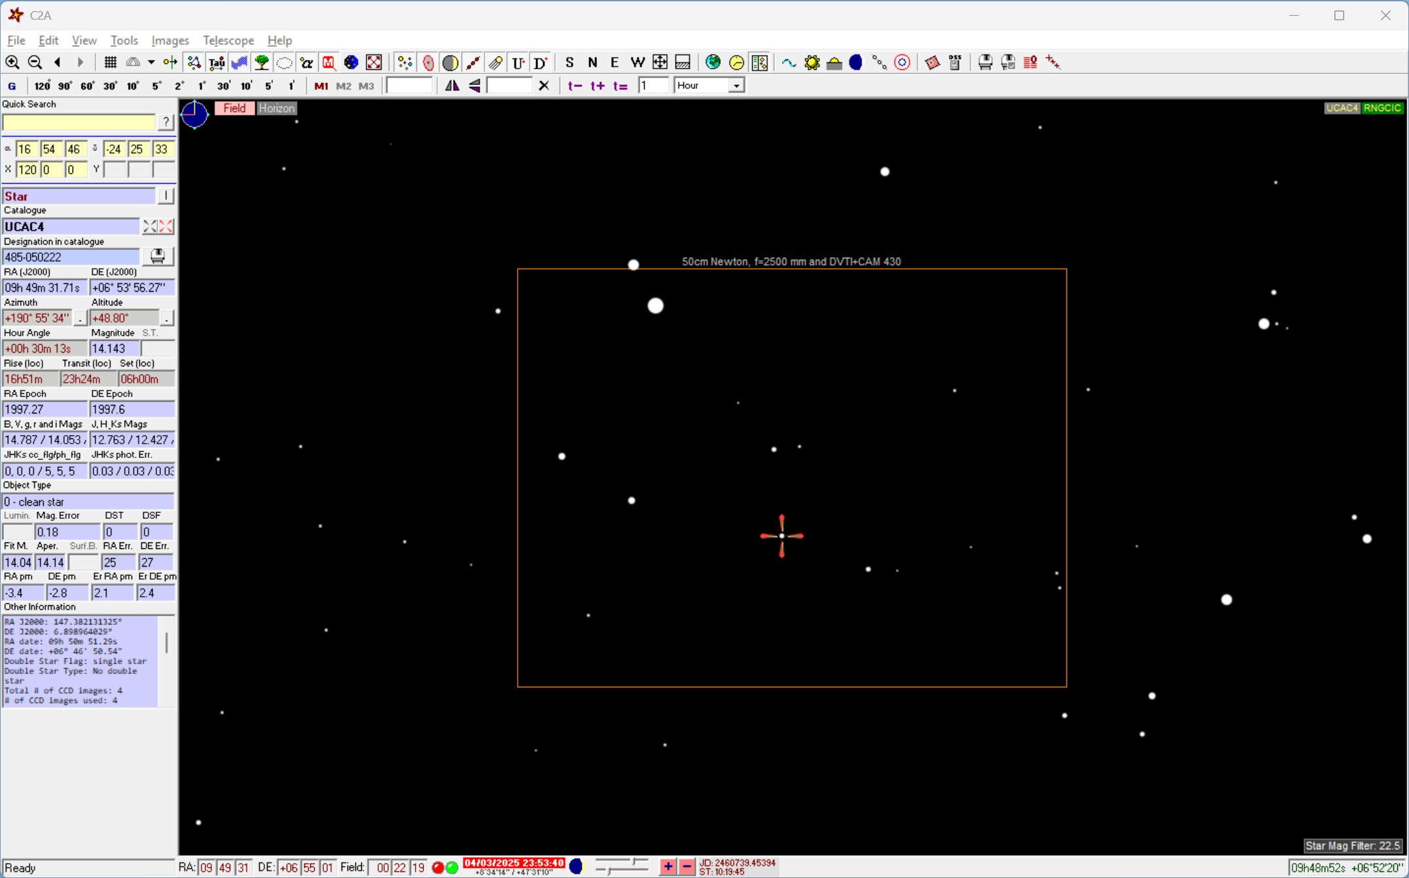
Task: Click the t- time step back button
Action: (x=575, y=86)
